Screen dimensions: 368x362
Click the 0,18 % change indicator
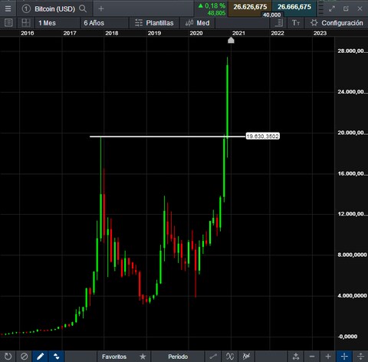tap(212, 6)
